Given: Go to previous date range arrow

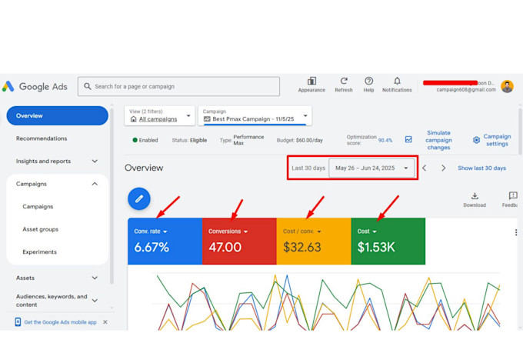Looking at the screenshot, I should pos(425,168).
